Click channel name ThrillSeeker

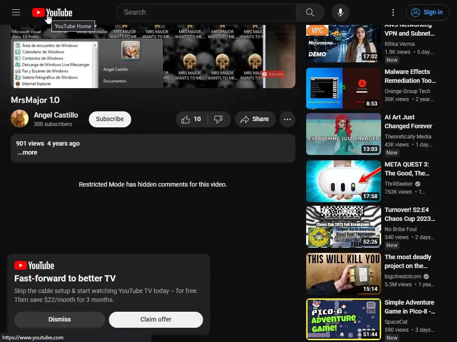point(399,184)
